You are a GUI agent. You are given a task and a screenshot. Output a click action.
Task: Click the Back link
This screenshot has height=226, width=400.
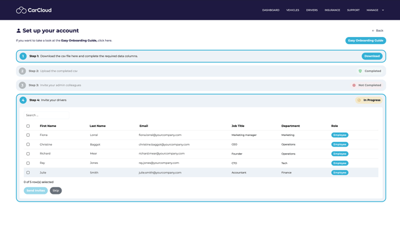[377, 30]
